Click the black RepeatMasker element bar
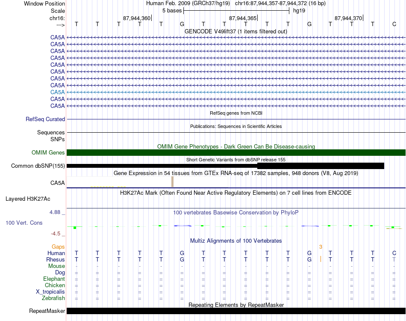 236,311
